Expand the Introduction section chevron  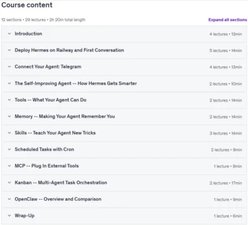point(9,33)
